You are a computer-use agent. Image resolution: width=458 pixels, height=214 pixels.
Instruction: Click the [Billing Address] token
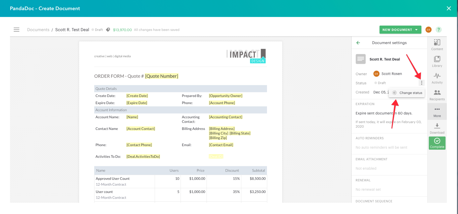[222, 129]
